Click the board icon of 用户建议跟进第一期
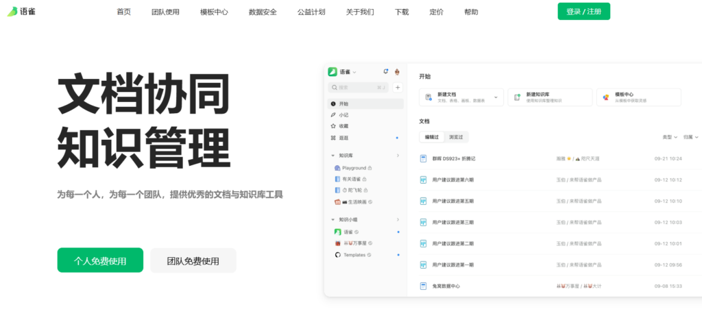 click(x=423, y=265)
